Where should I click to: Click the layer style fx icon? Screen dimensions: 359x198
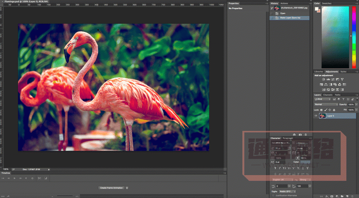tap(327, 196)
